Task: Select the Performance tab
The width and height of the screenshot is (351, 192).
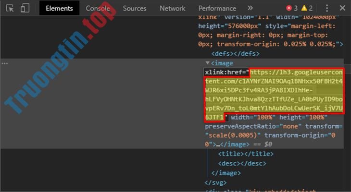Action: [x=217, y=8]
